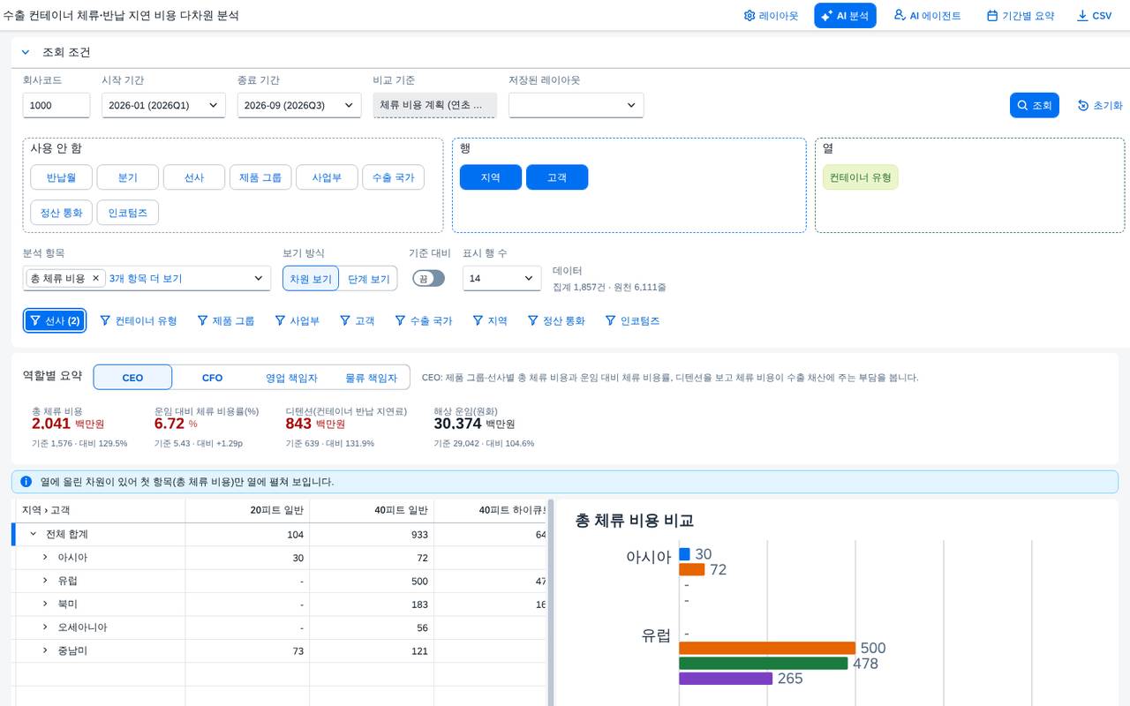This screenshot has width=1130, height=706.
Task: Open the 정산 통화 filter funnel
Action: [533, 320]
